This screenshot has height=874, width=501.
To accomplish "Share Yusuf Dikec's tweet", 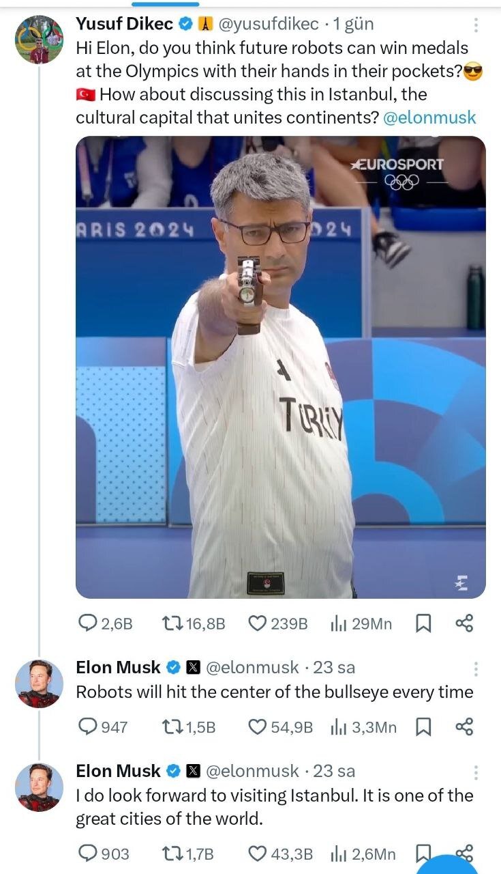I will (464, 623).
